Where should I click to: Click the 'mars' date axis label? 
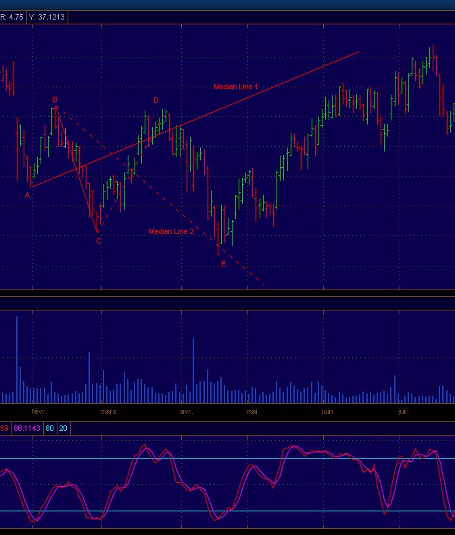click(x=108, y=411)
